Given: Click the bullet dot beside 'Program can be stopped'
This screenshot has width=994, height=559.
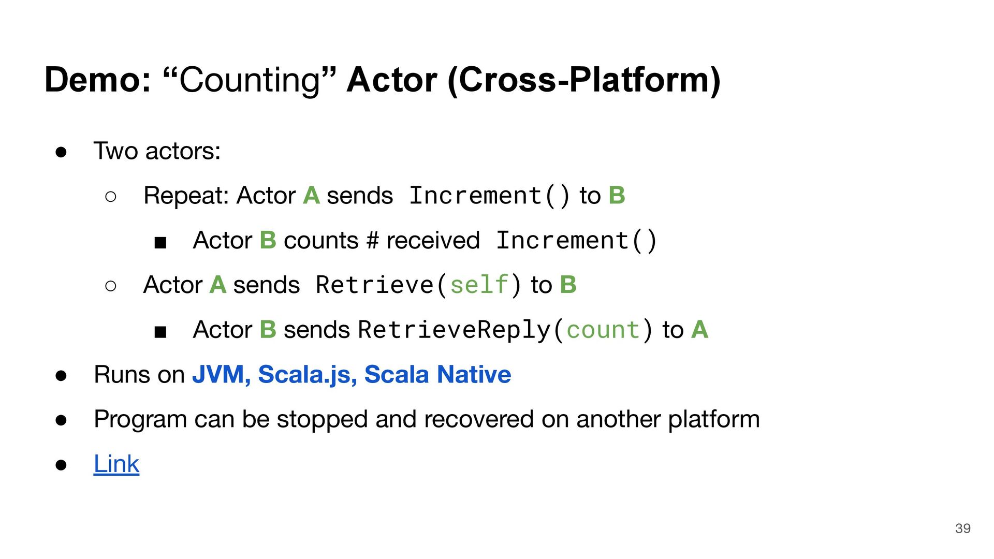Looking at the screenshot, I should [x=61, y=420].
